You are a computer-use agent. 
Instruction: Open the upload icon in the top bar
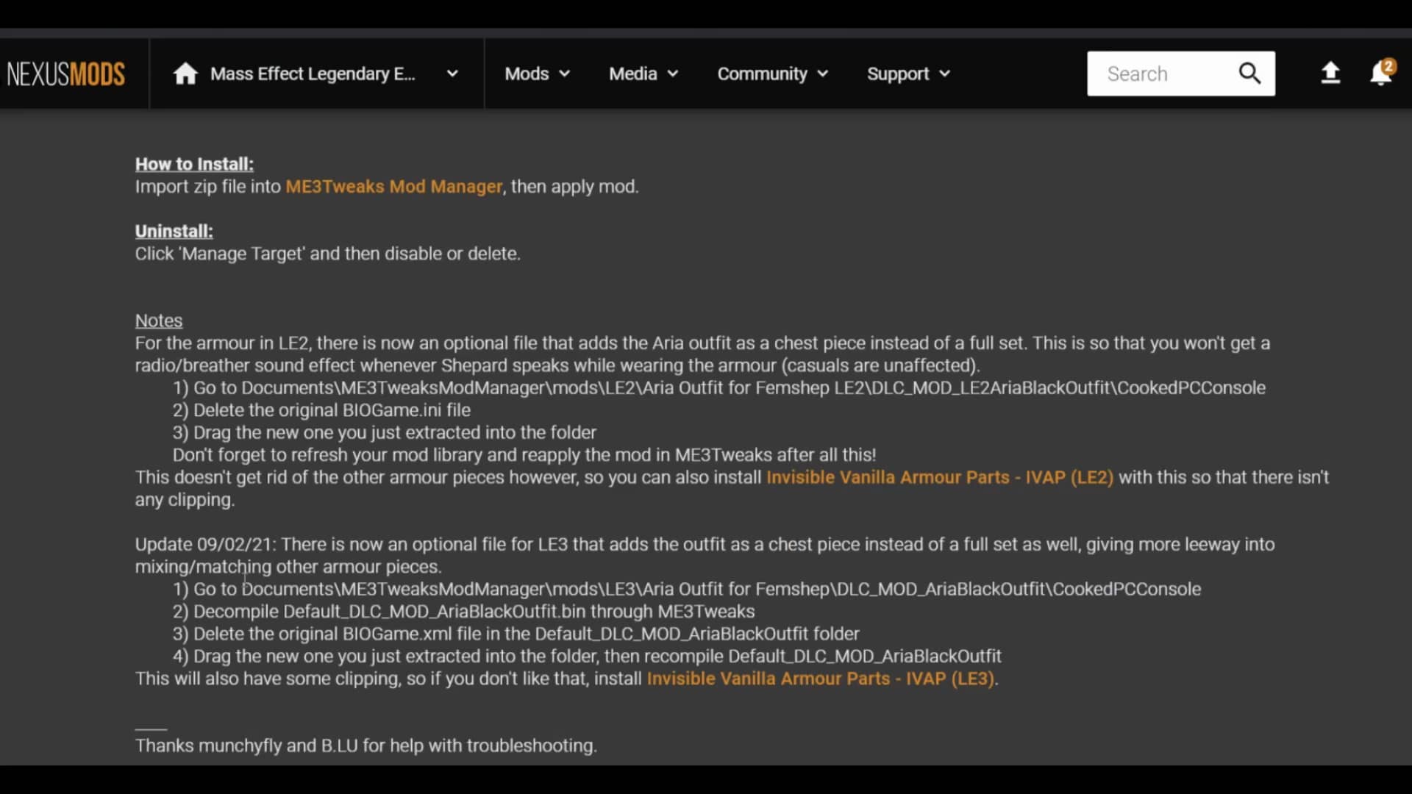click(x=1330, y=74)
